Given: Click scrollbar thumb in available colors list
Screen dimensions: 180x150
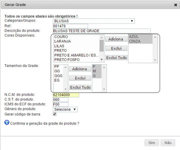Looking at the screenshot, I should pos(102,46).
